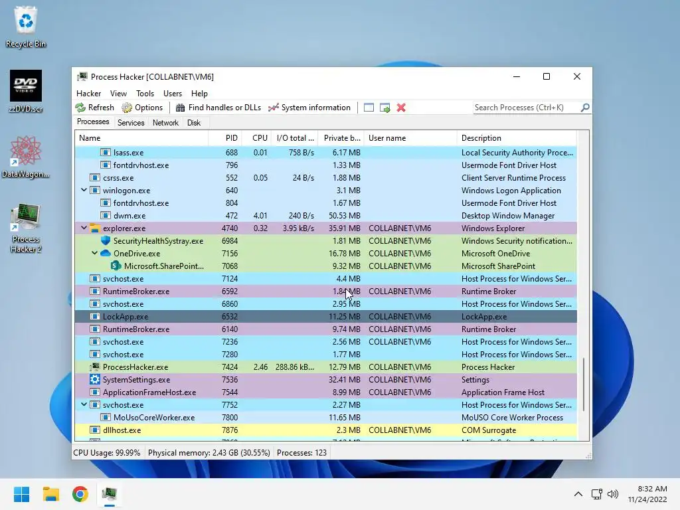Click the red X terminate icon

pos(401,108)
